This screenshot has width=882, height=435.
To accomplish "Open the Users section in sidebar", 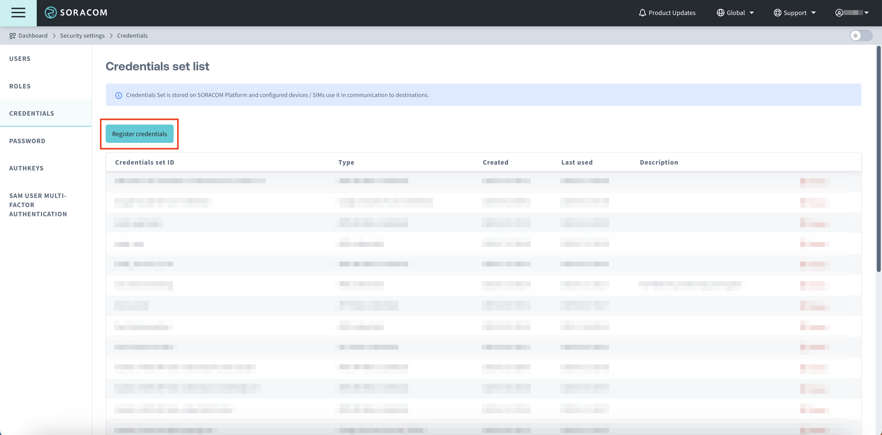I will tap(20, 58).
